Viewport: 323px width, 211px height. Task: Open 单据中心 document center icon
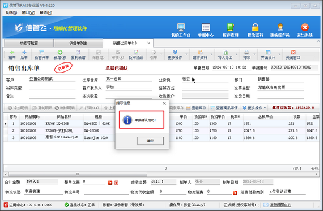206,27
